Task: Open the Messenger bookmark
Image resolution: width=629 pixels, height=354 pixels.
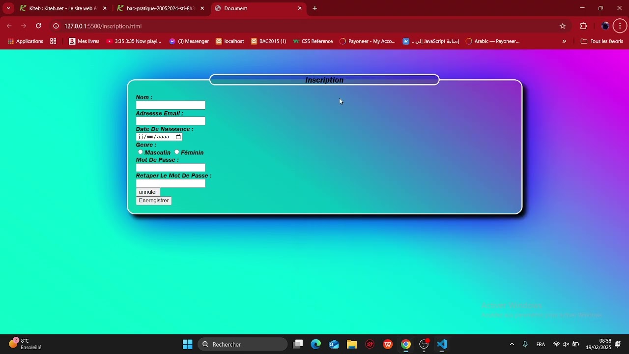Action: click(189, 41)
